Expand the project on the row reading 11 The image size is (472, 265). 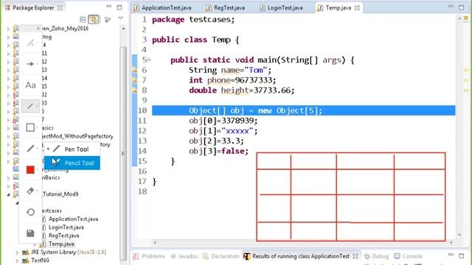coord(8,54)
